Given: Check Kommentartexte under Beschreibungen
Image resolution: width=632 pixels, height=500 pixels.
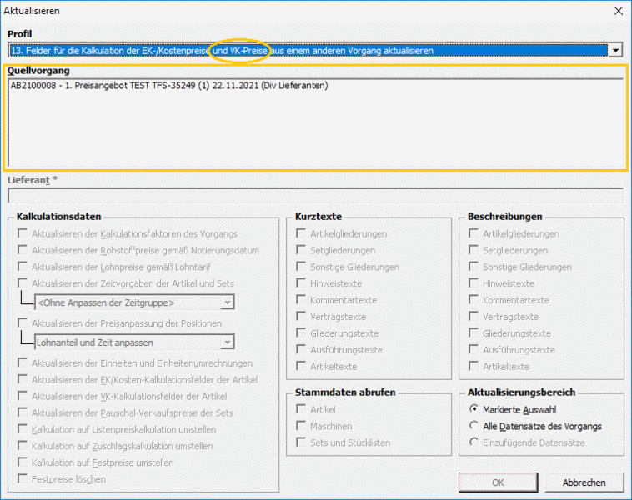Looking at the screenshot, I should [474, 300].
